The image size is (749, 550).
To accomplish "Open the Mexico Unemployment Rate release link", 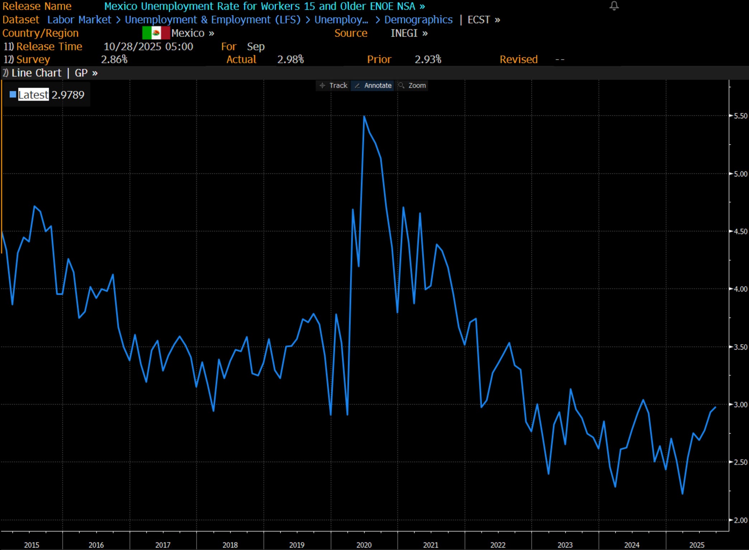I will (x=264, y=6).
